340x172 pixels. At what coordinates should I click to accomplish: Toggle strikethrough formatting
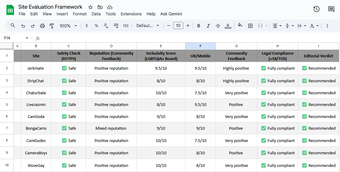pos(218,26)
